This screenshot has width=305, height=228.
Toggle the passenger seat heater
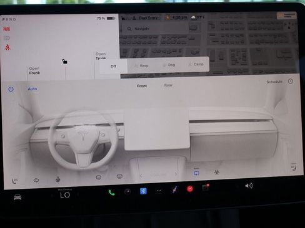[x=294, y=167]
